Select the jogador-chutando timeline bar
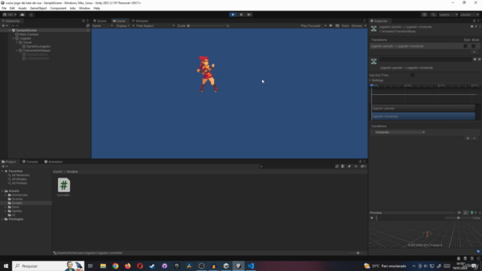 pos(423,117)
